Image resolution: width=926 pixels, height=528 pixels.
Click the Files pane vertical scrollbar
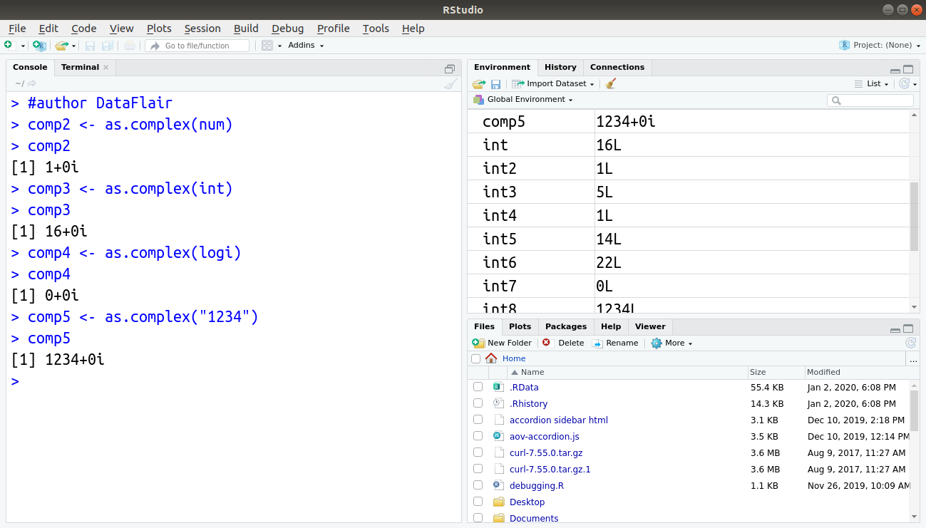(x=915, y=410)
